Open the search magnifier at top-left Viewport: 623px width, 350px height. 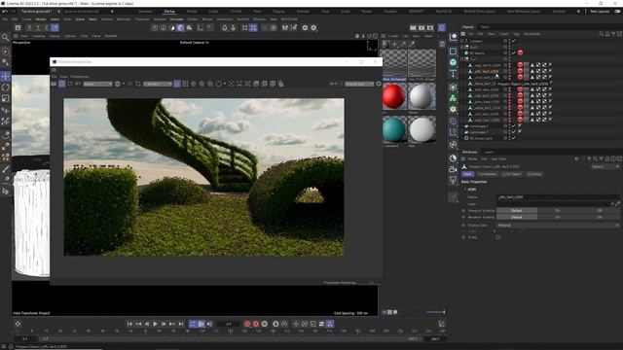click(x=5, y=38)
